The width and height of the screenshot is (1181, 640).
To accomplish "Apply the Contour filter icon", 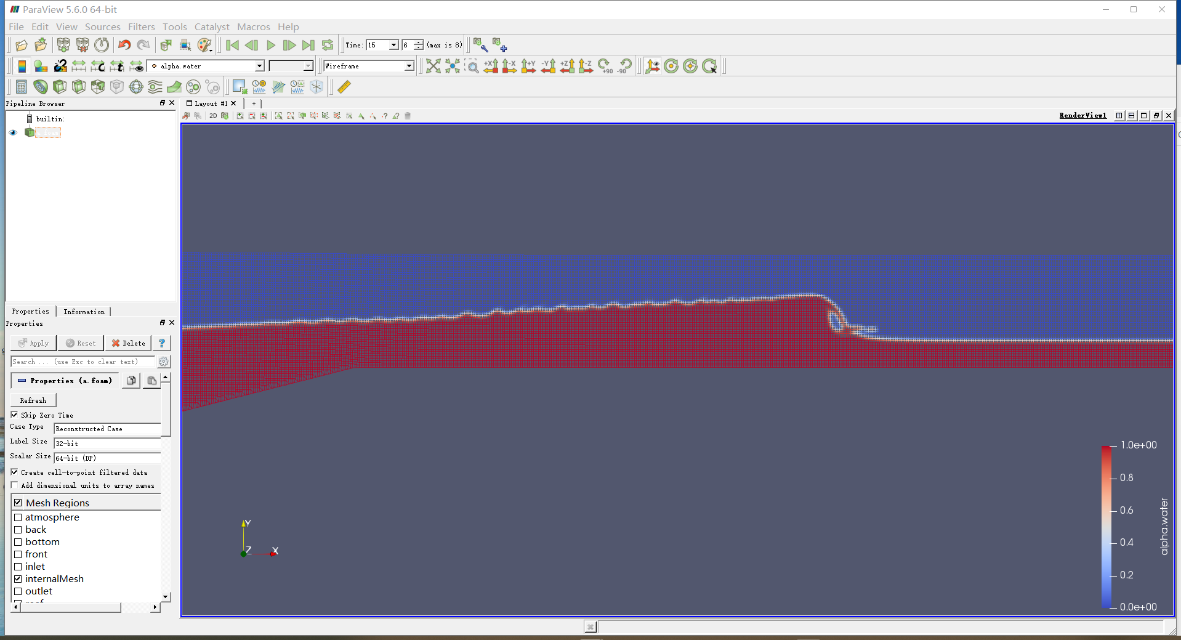I will click(41, 87).
